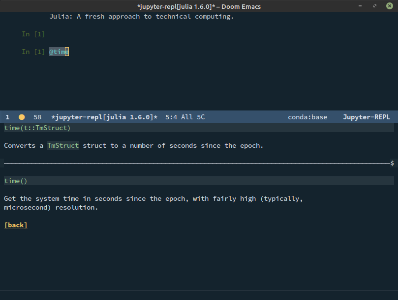Click the TmStruct highlighted code word
Screen dimensions: 398x300
pos(63,145)
